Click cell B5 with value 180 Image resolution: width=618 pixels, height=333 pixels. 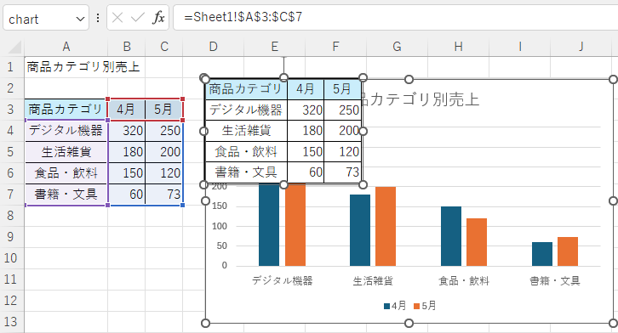pyautogui.click(x=127, y=152)
